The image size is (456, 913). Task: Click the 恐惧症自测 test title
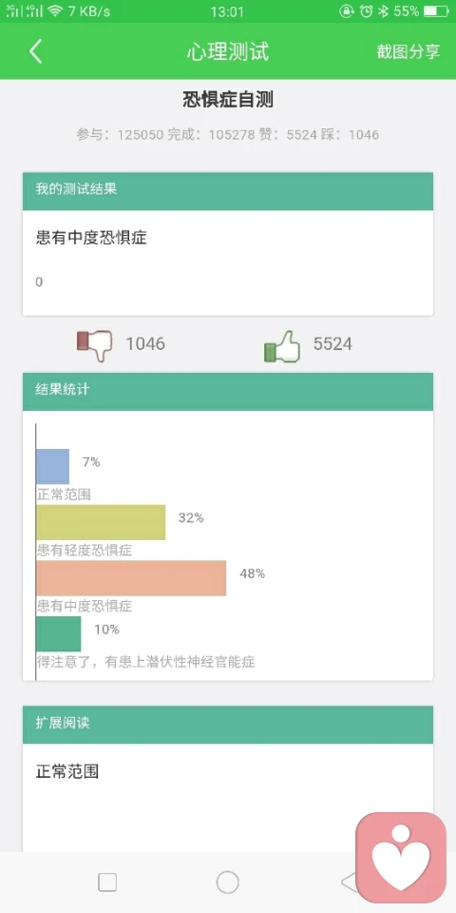(228, 100)
